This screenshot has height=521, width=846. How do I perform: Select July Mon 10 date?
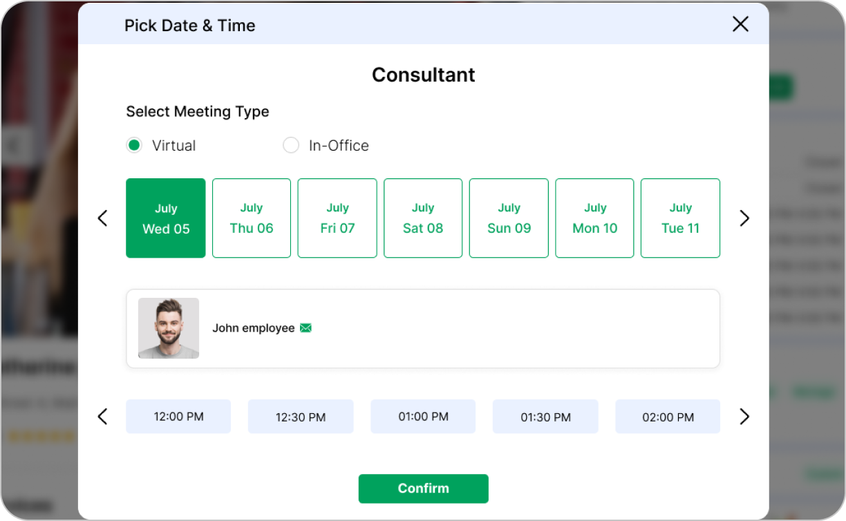click(594, 218)
